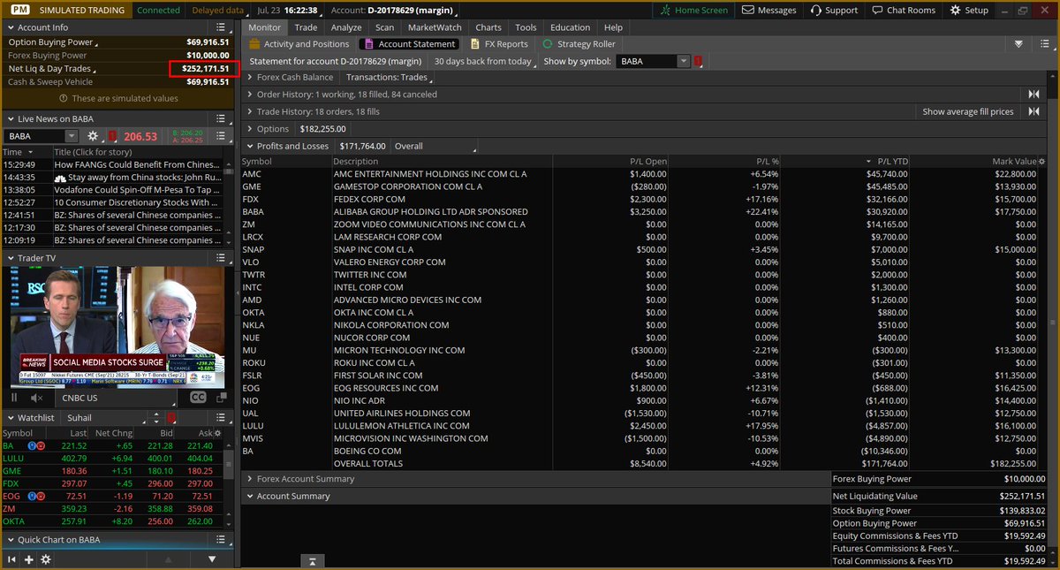The image size is (1060, 570).
Task: Open the FX Reports subtab
Action: coord(499,43)
